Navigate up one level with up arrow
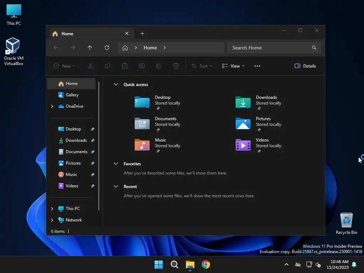The image size is (364, 273). pos(90,48)
